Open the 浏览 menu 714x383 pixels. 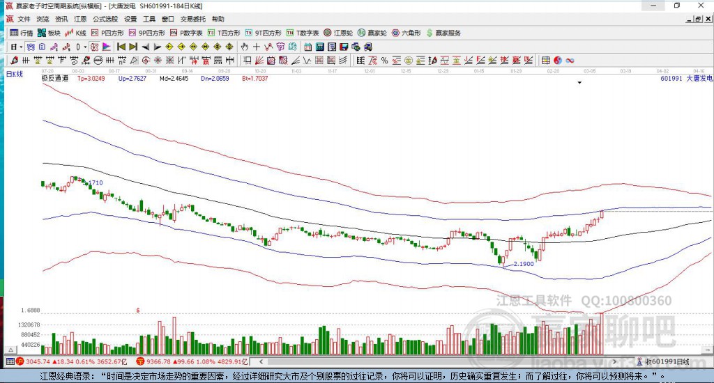click(43, 19)
